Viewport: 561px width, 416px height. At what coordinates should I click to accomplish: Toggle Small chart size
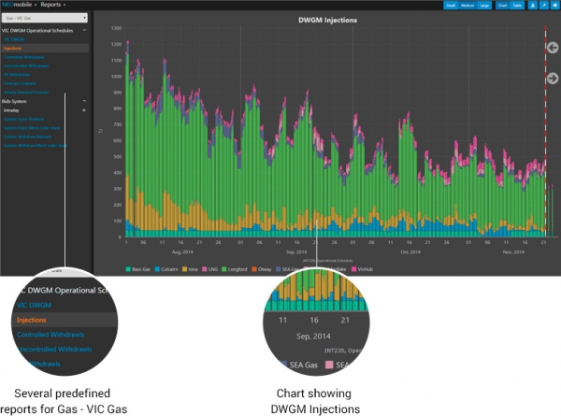tap(450, 6)
